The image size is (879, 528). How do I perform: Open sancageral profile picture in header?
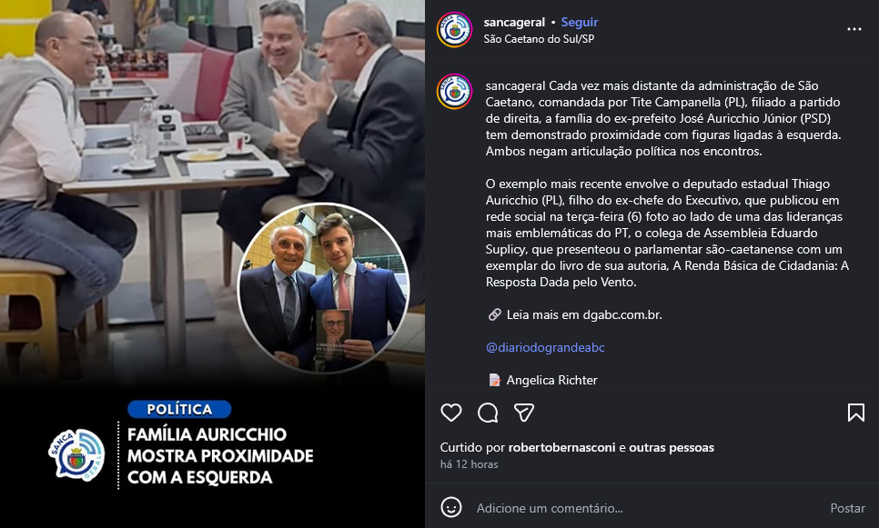tap(455, 30)
